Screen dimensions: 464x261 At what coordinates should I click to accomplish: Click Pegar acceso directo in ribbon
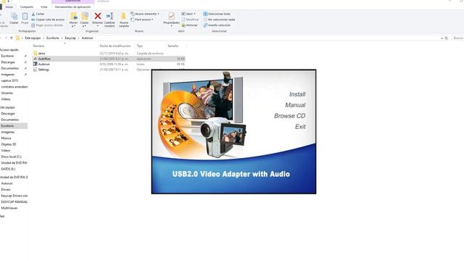(47, 25)
